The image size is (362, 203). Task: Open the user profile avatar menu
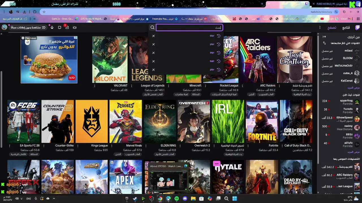click(x=4, y=27)
